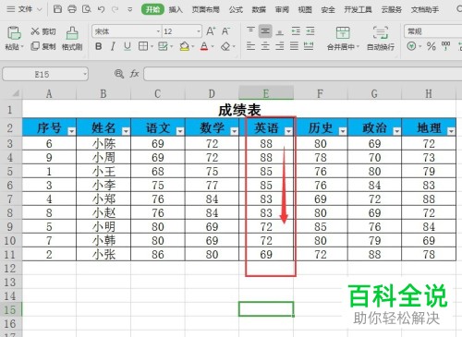Toggle vertical middle alignment
Viewport: 462px width, 337px height.
(265, 31)
